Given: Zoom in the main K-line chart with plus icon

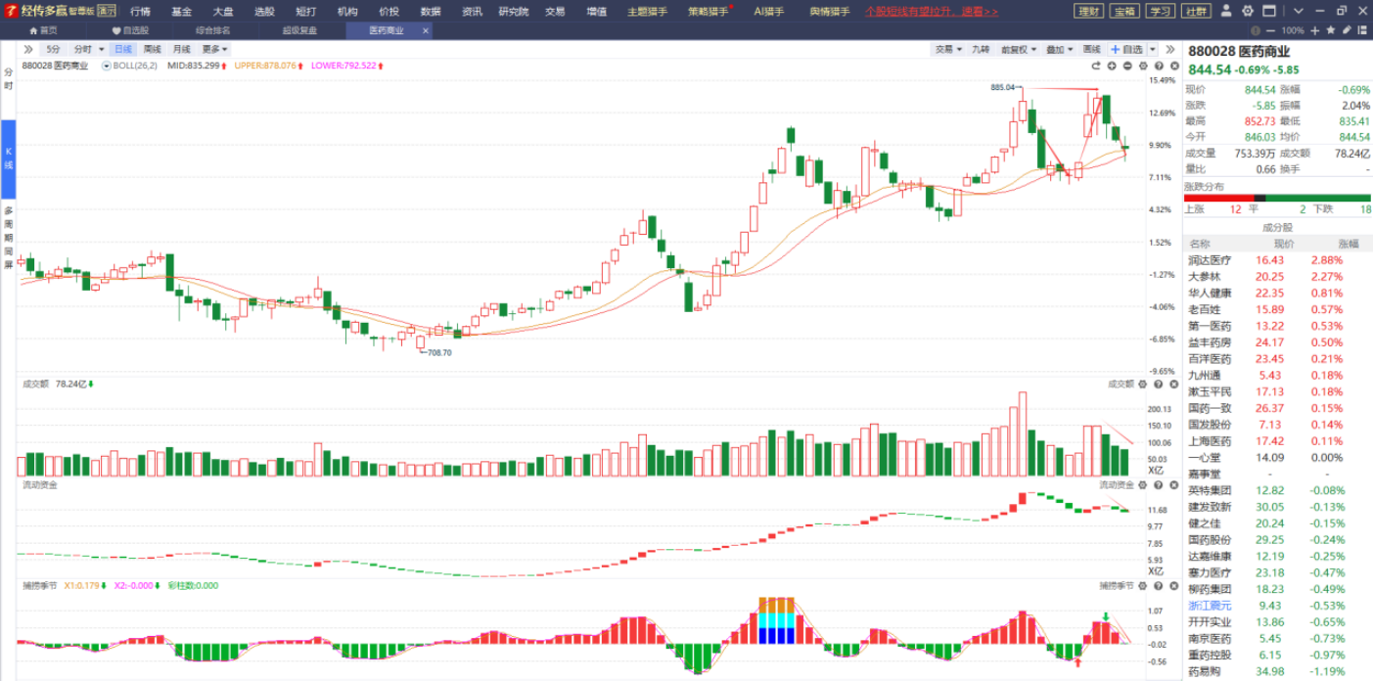Looking at the screenshot, I should 1112,66.
